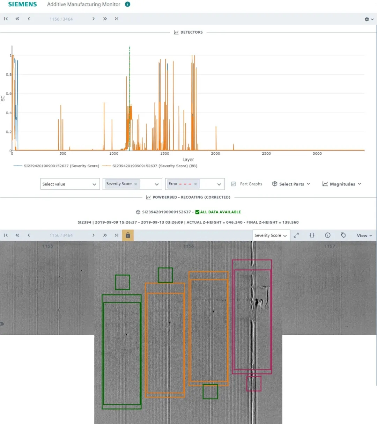Viewport: 377px width, 424px height.
Task: Toggle blue Severity Score legend entry
Action: coord(56,166)
